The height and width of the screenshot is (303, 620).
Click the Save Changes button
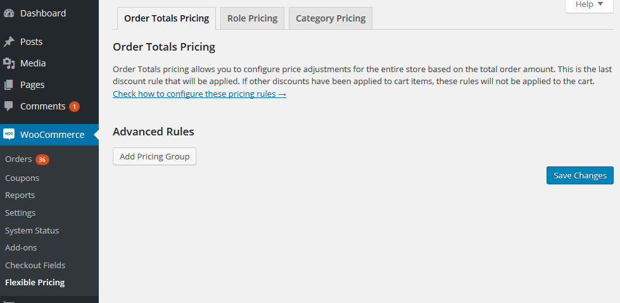(x=580, y=175)
